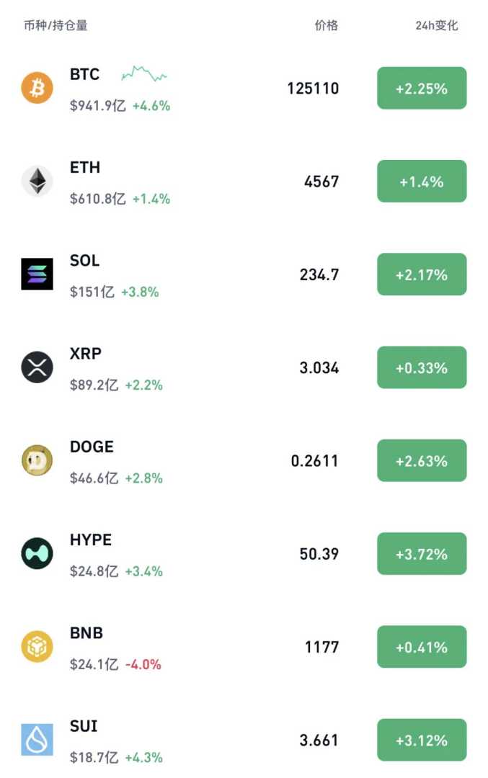Click the Dogecoin icon
The width and height of the screenshot is (488, 778).
pos(37,460)
